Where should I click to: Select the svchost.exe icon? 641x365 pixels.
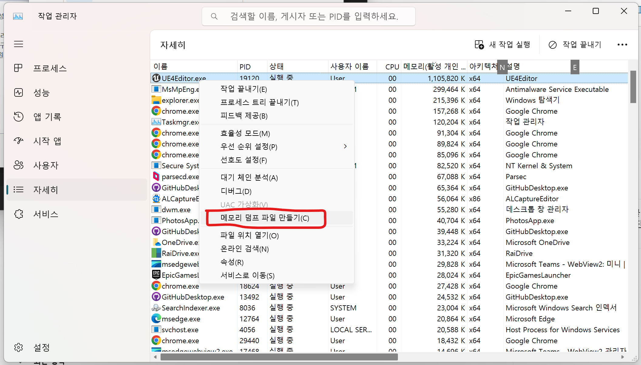[x=156, y=330]
